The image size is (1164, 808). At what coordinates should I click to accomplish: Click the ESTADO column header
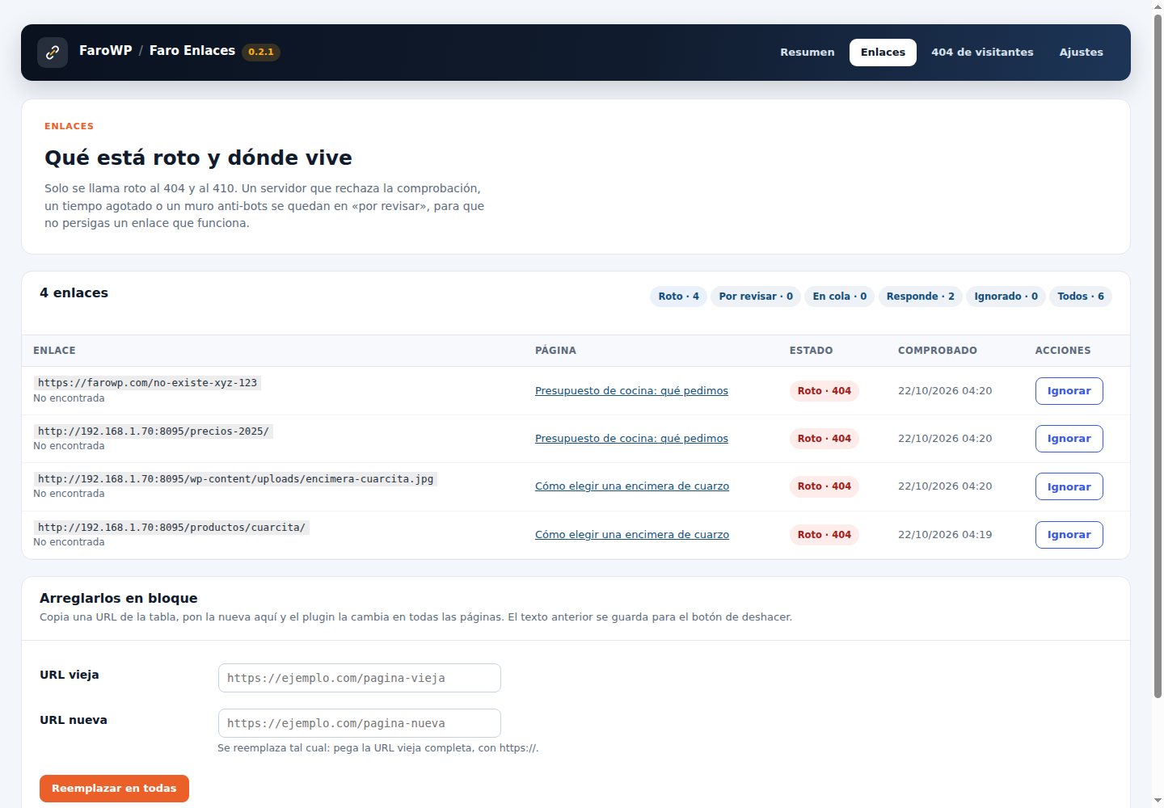click(x=811, y=351)
